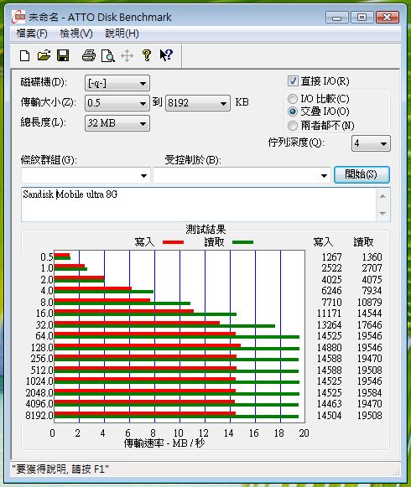Screen dimensions: 411x487
Task: Click the grayed move arrows toolbar icon
Action: 127,56
